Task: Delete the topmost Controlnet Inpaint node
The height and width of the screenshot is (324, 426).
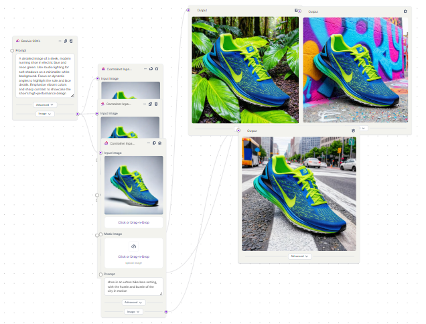Action: click(157, 69)
